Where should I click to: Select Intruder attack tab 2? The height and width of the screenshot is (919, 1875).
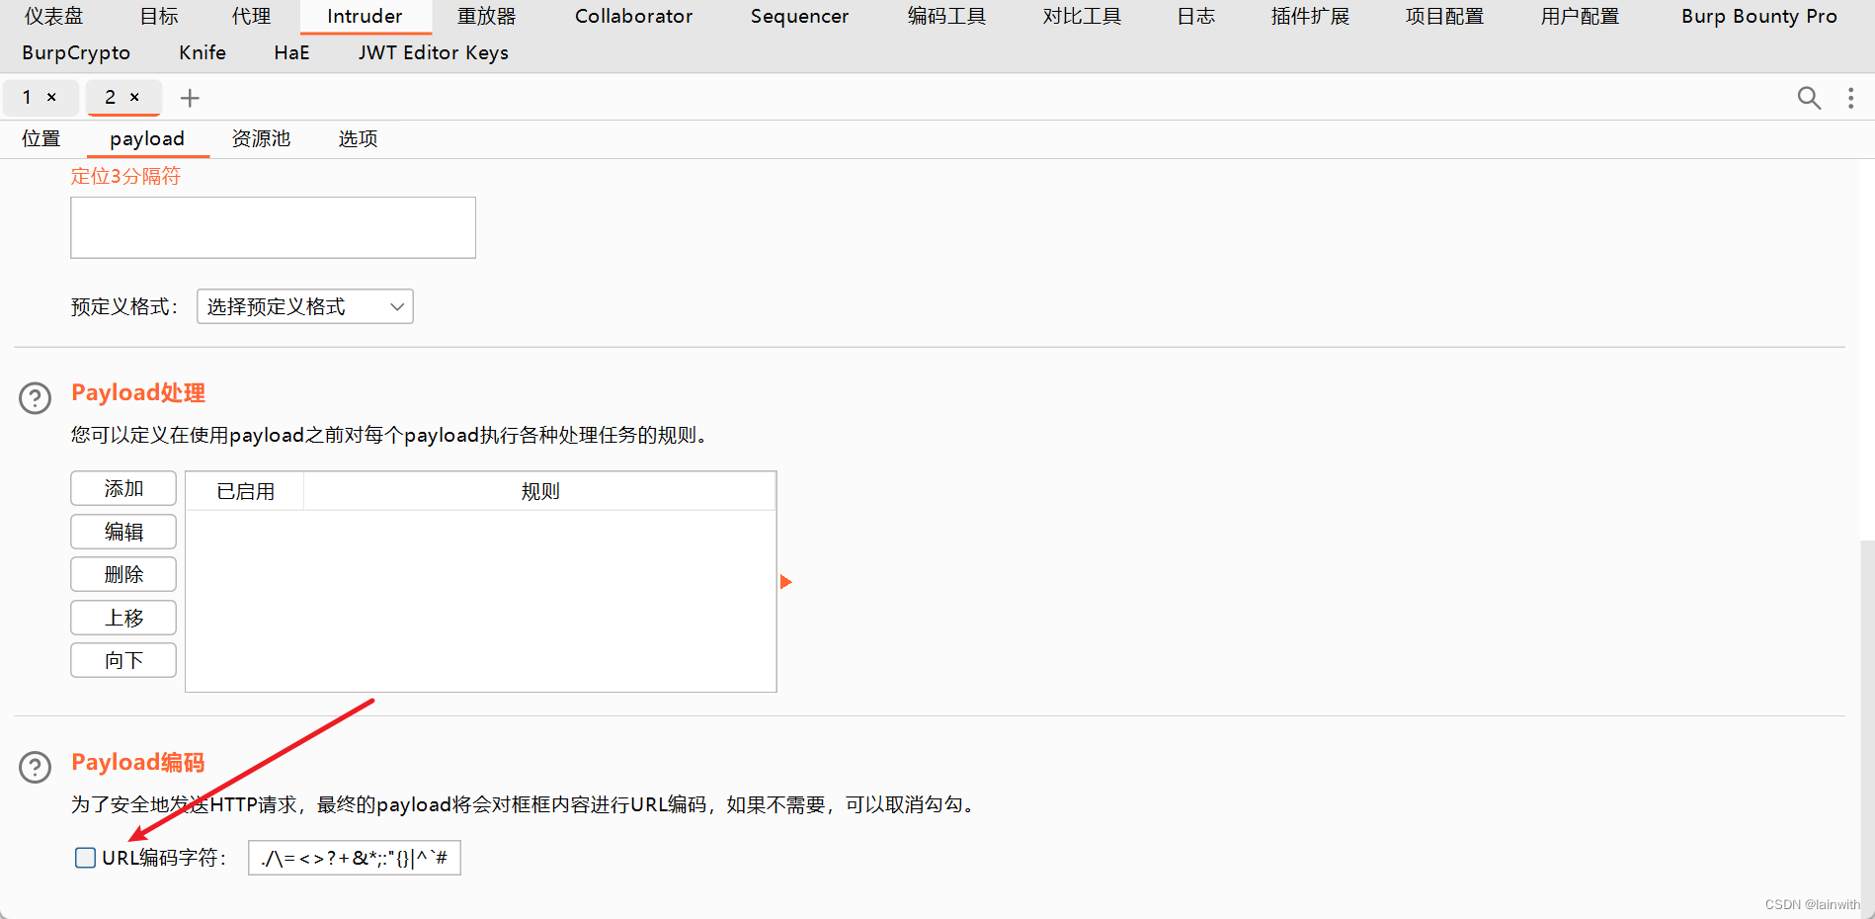click(111, 97)
